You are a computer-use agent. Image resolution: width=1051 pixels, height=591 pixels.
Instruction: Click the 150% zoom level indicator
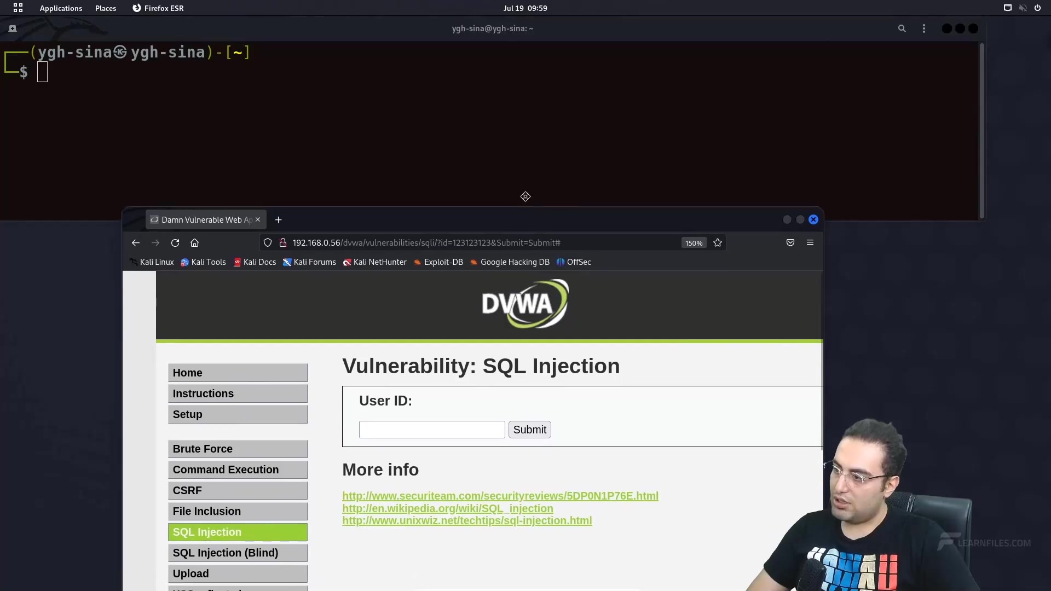pos(694,243)
